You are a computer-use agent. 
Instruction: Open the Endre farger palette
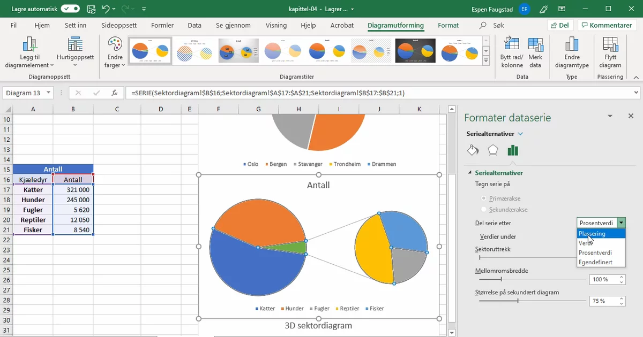[115, 53]
